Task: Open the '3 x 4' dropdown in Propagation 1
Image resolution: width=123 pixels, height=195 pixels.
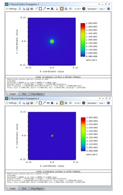Action: pos(78,9)
